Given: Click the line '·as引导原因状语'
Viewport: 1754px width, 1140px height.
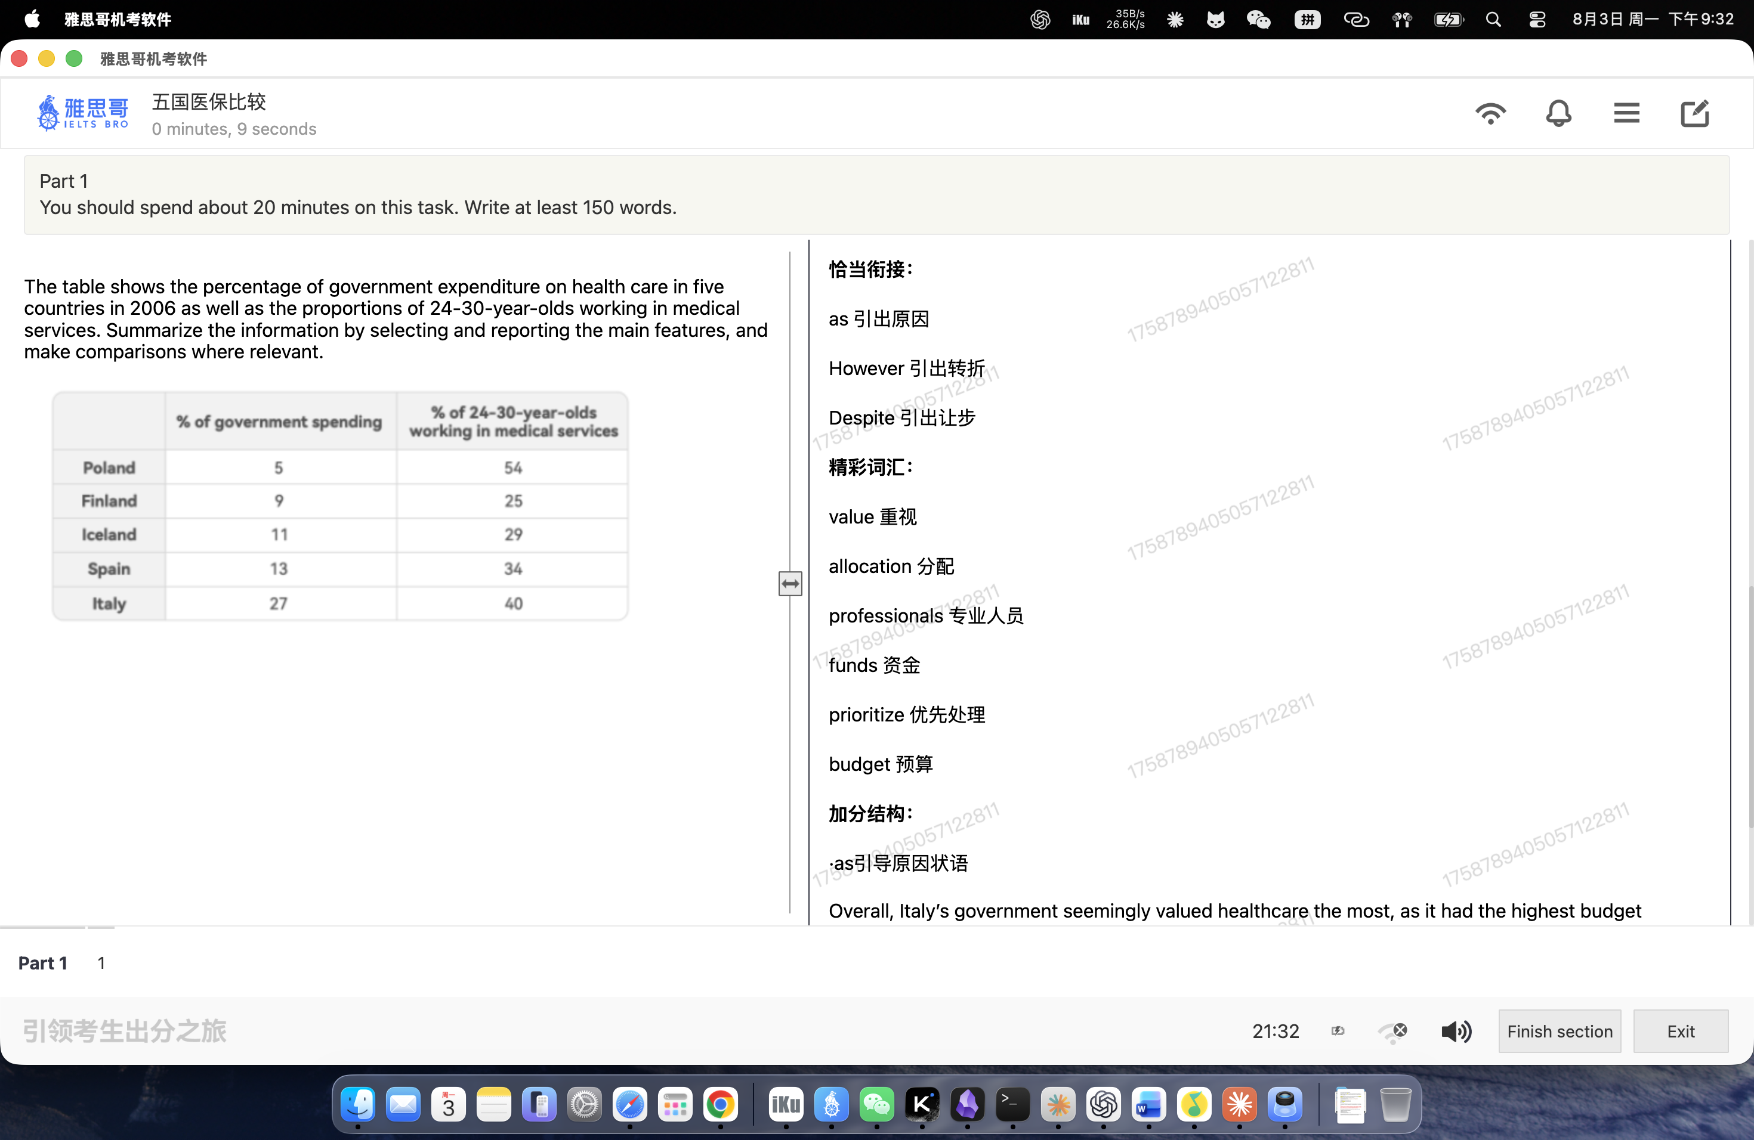Looking at the screenshot, I should pos(898,863).
